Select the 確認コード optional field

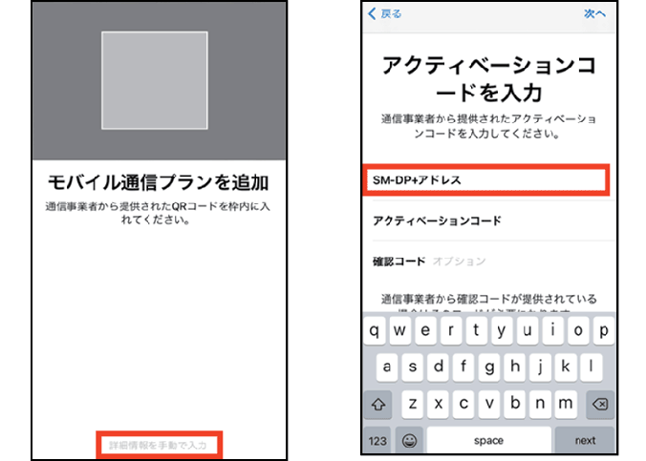485,261
